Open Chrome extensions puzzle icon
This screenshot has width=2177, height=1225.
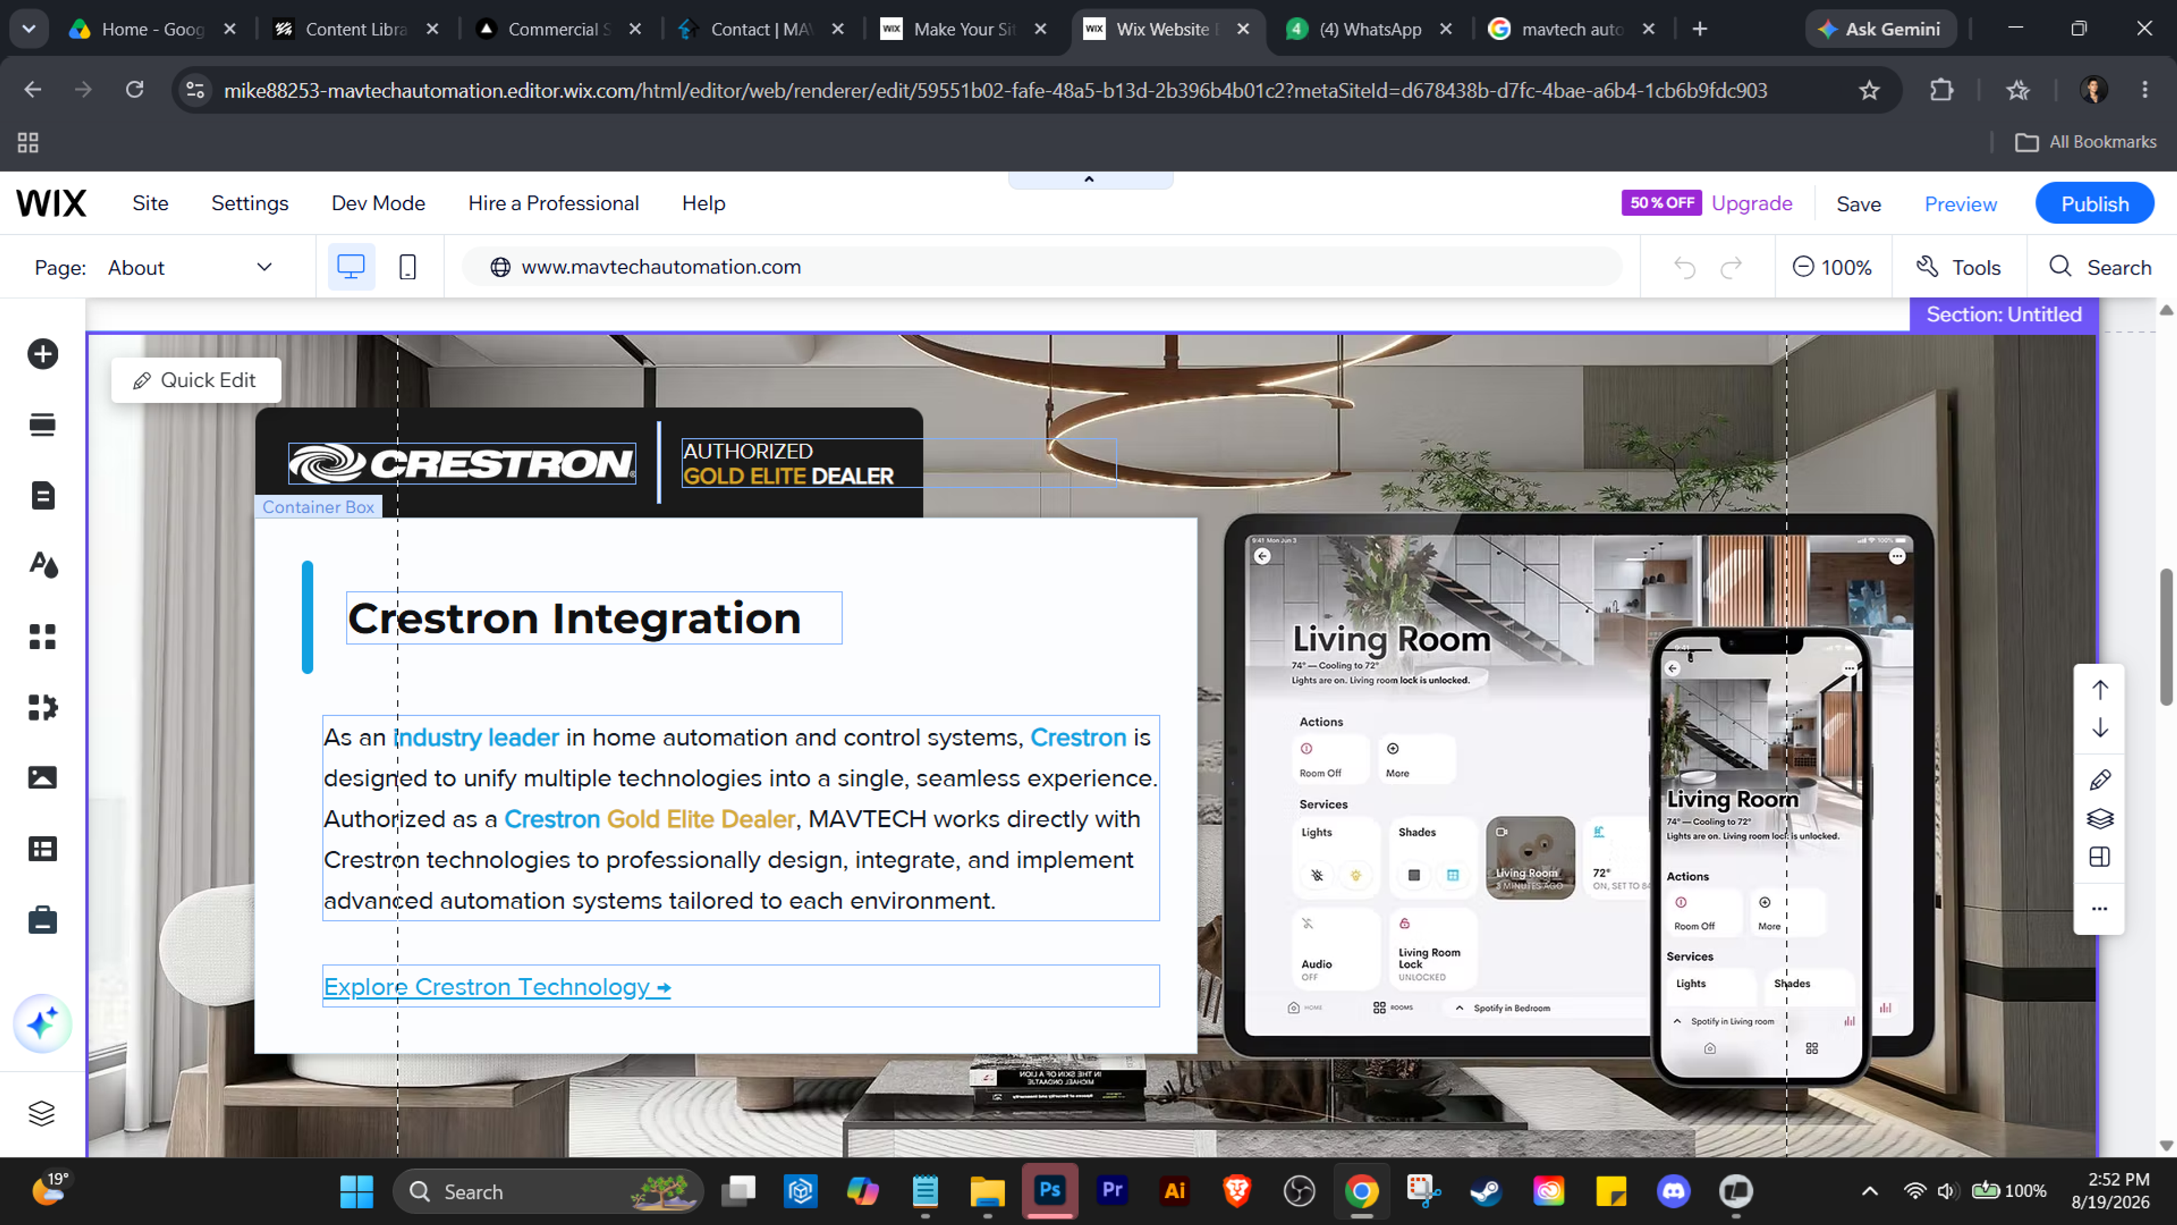(1941, 91)
